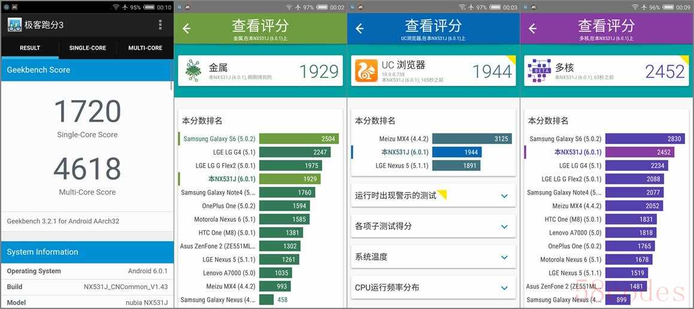The height and width of the screenshot is (309, 694).
Task: Tap the Operating System row showing Android 6.0.1
Action: point(87,271)
